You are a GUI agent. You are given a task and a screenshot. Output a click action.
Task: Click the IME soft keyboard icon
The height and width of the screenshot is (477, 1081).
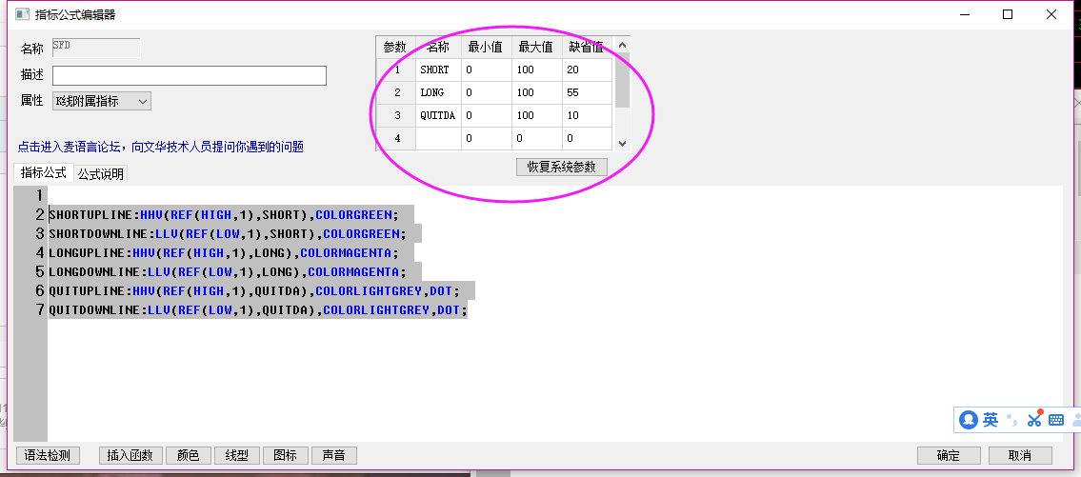(x=1055, y=419)
